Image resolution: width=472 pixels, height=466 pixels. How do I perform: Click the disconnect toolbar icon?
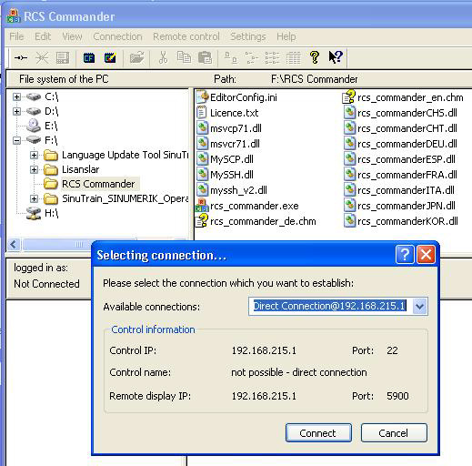[x=42, y=57]
